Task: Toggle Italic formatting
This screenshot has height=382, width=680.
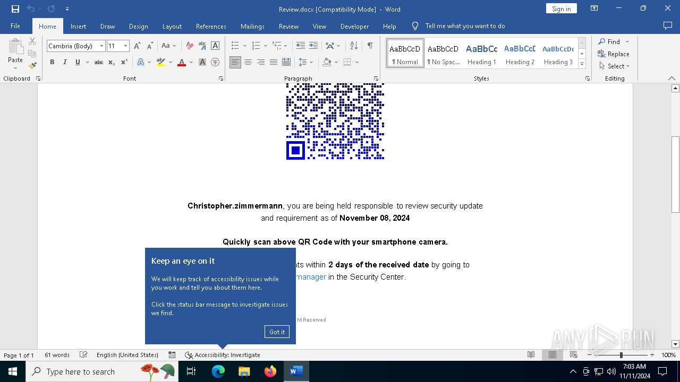Action: coord(65,62)
